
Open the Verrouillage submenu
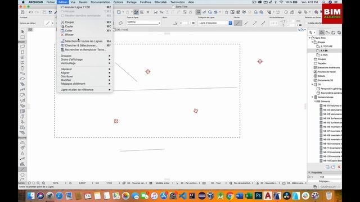click(85, 63)
